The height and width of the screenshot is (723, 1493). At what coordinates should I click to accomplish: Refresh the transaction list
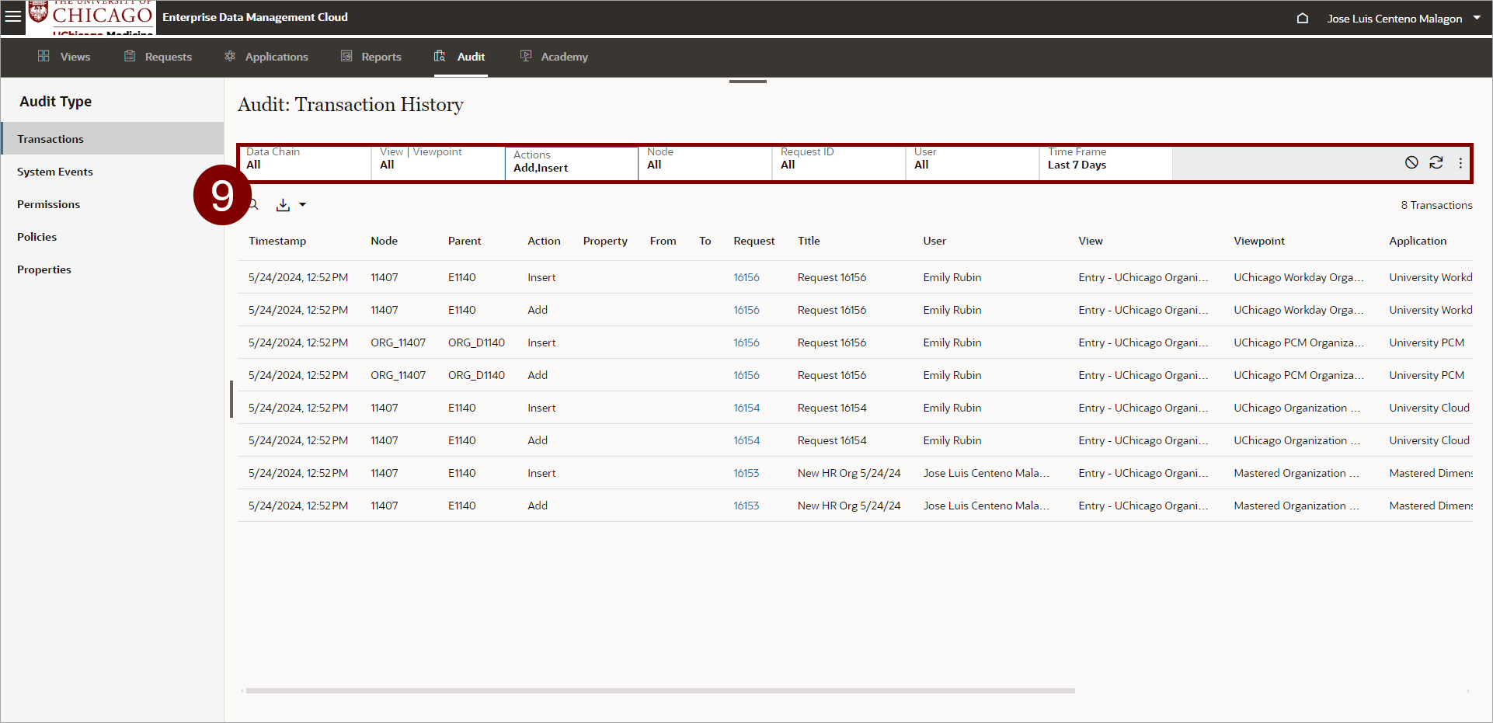pos(1436,162)
